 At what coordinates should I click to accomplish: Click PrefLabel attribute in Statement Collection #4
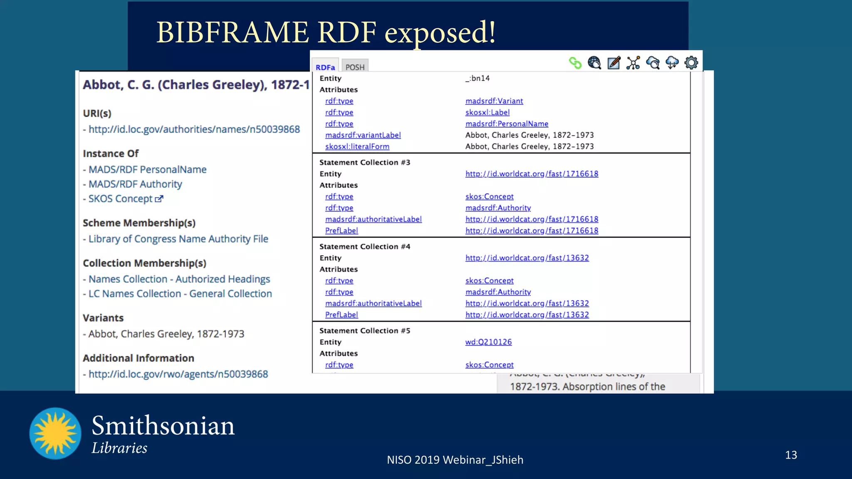coord(342,315)
